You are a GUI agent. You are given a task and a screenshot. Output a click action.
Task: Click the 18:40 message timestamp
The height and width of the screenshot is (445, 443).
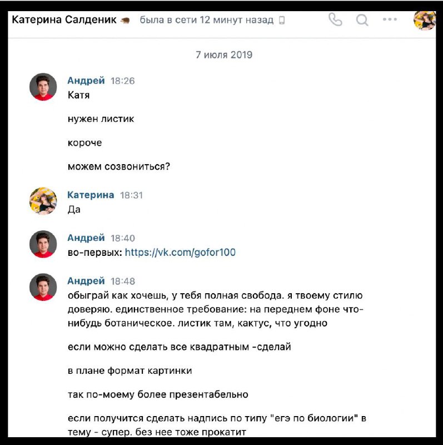pos(122,238)
